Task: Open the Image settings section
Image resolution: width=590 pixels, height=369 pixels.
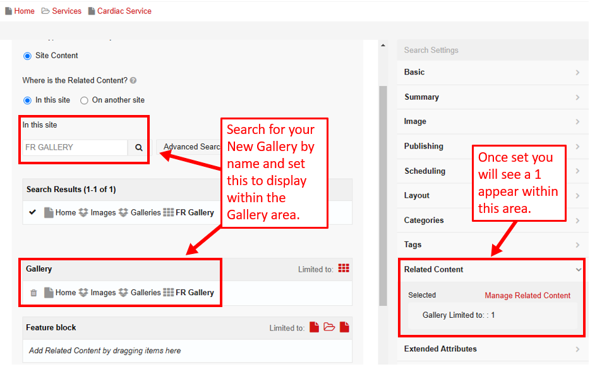Action: (x=493, y=121)
